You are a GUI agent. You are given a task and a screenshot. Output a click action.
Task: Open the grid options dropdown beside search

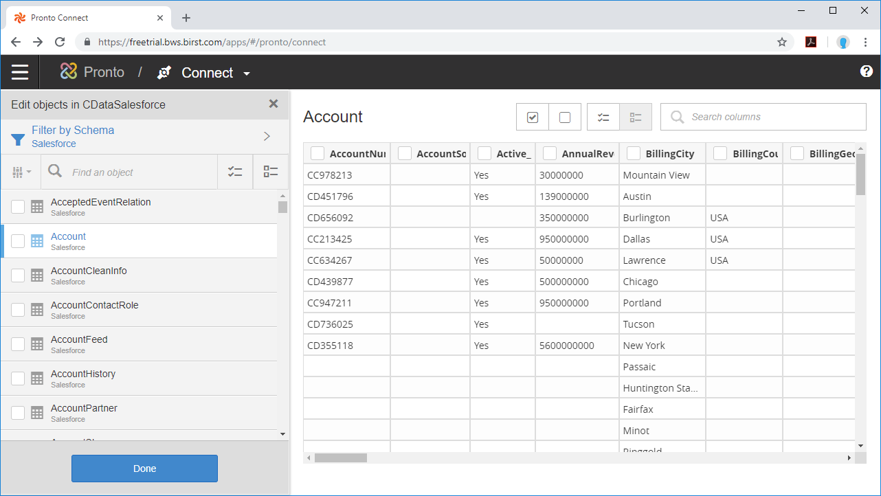pyautogui.click(x=21, y=172)
